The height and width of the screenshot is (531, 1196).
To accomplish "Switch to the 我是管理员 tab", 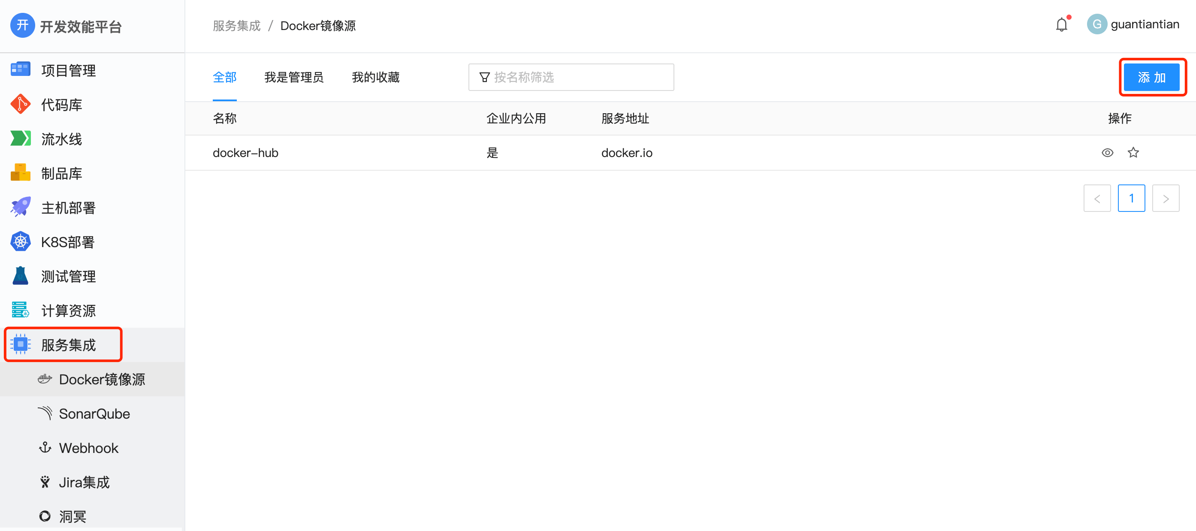I will pyautogui.click(x=294, y=77).
